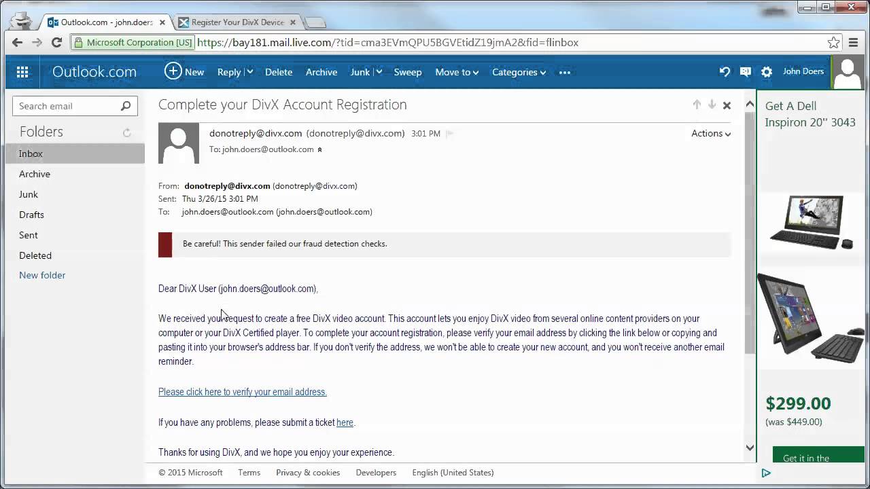
Task: Click the Reply button text
Action: pos(229,72)
